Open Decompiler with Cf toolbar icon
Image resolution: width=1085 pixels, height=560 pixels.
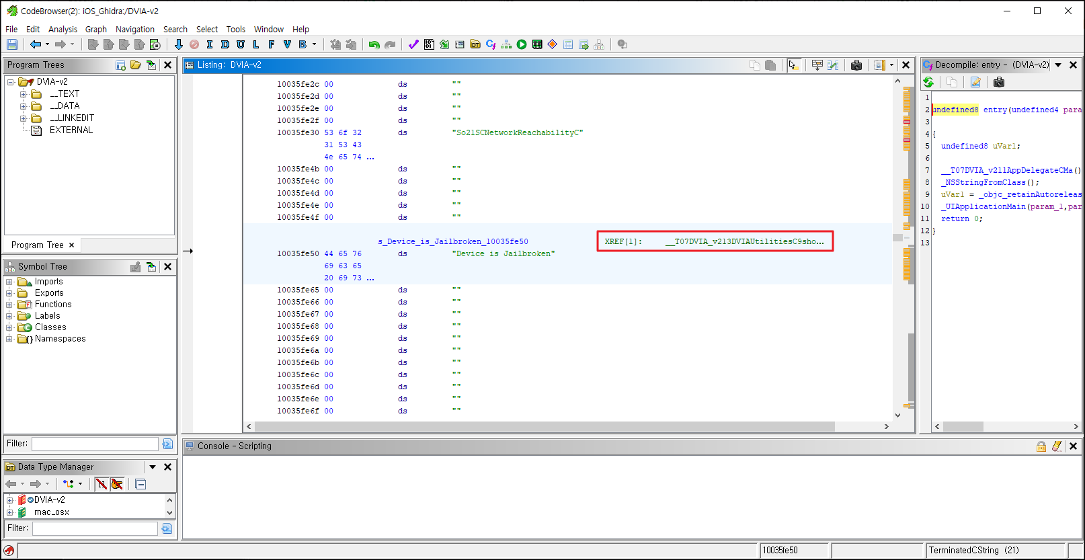491,44
